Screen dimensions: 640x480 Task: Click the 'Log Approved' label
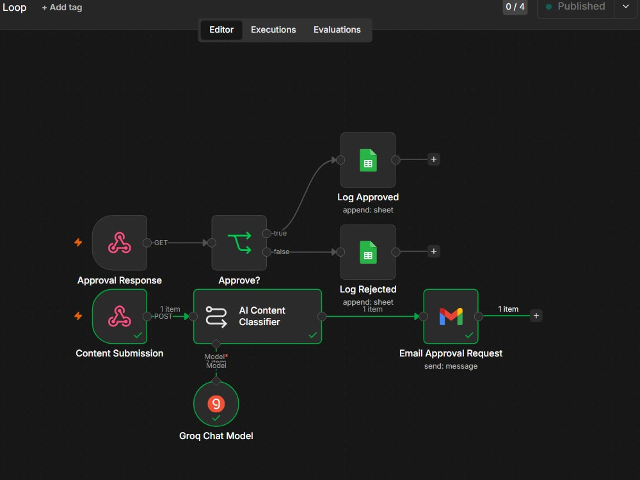coord(368,197)
